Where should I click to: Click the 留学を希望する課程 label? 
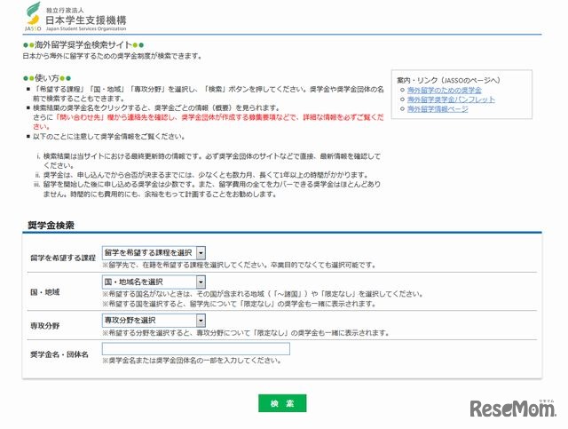[x=63, y=258]
